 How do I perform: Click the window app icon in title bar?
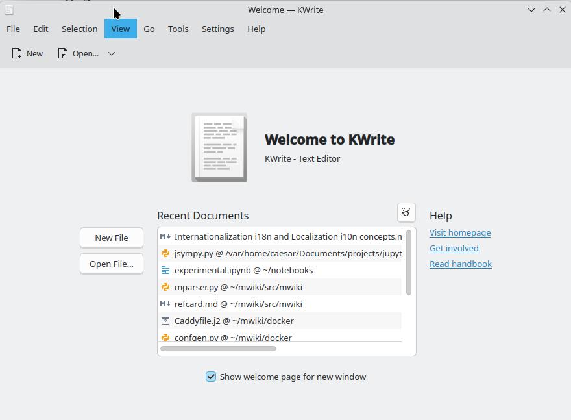[x=9, y=10]
